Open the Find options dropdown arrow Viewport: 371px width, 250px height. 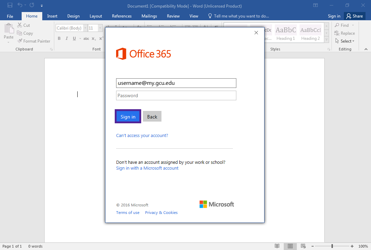pyautogui.click(x=353, y=25)
